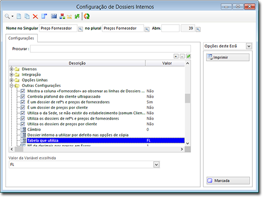The height and width of the screenshot is (199, 264).
Task: Click the vertical scrollbar thumb of the list
Action: click(x=187, y=98)
